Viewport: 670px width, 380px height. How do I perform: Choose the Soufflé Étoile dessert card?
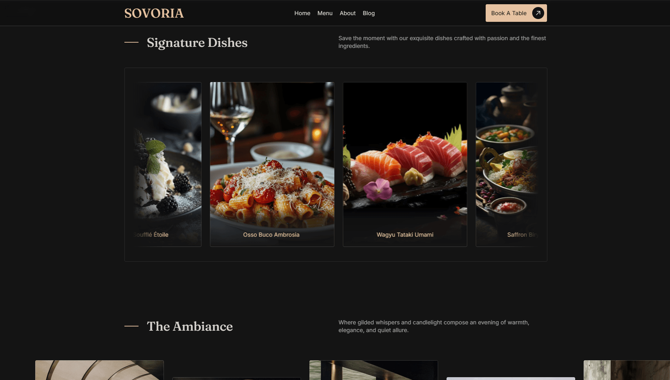coord(167,164)
